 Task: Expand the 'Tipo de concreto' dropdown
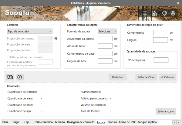[x=29, y=31]
